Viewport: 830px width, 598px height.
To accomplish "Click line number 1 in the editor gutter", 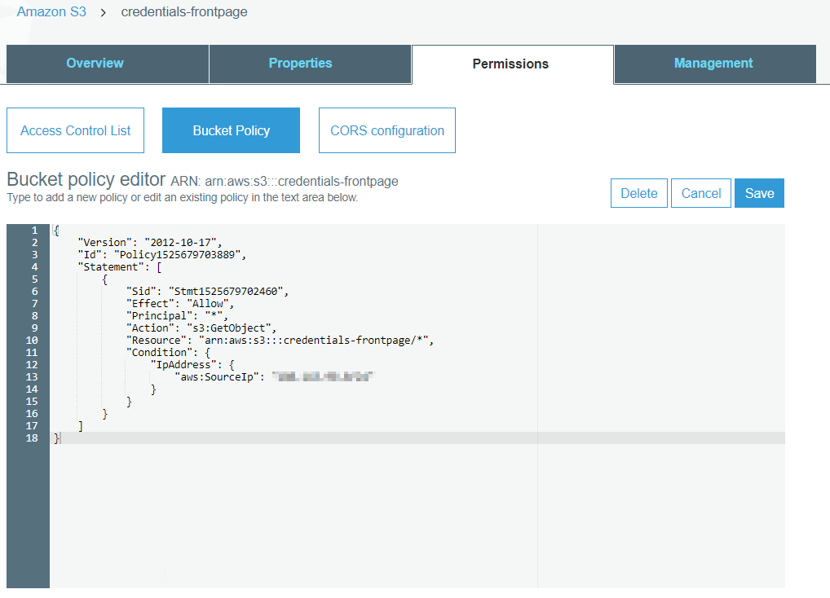I will coord(34,231).
